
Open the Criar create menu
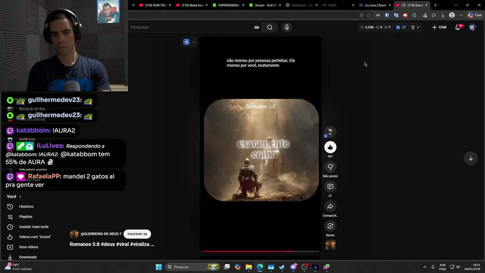(440, 27)
